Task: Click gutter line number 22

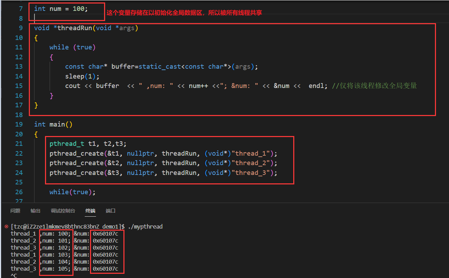Action: point(19,154)
